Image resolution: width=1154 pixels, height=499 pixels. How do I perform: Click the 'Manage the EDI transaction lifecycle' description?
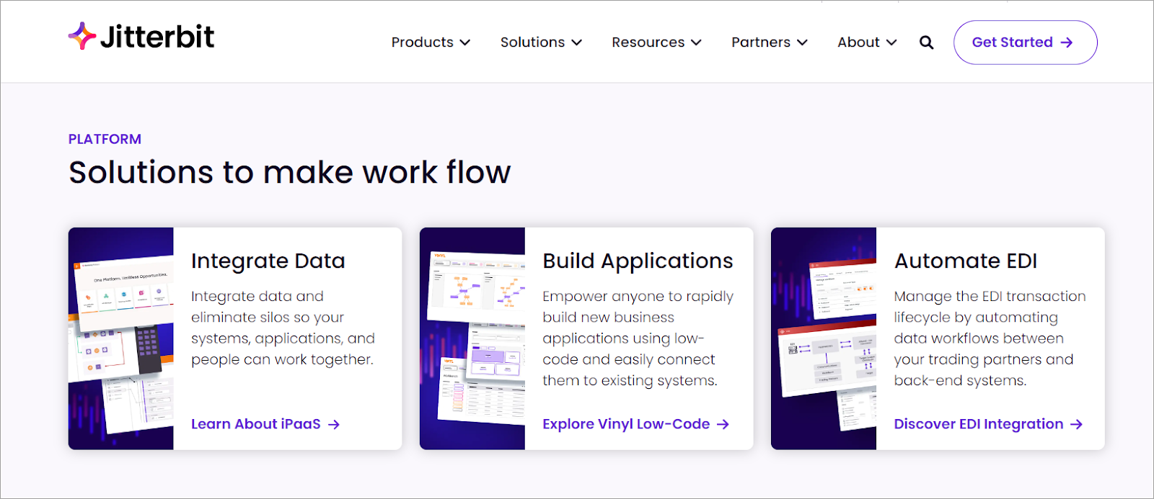coord(990,338)
